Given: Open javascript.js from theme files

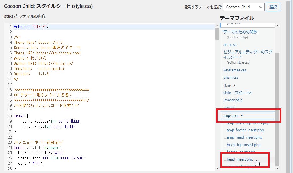Looking at the screenshot, I should tap(233, 100).
